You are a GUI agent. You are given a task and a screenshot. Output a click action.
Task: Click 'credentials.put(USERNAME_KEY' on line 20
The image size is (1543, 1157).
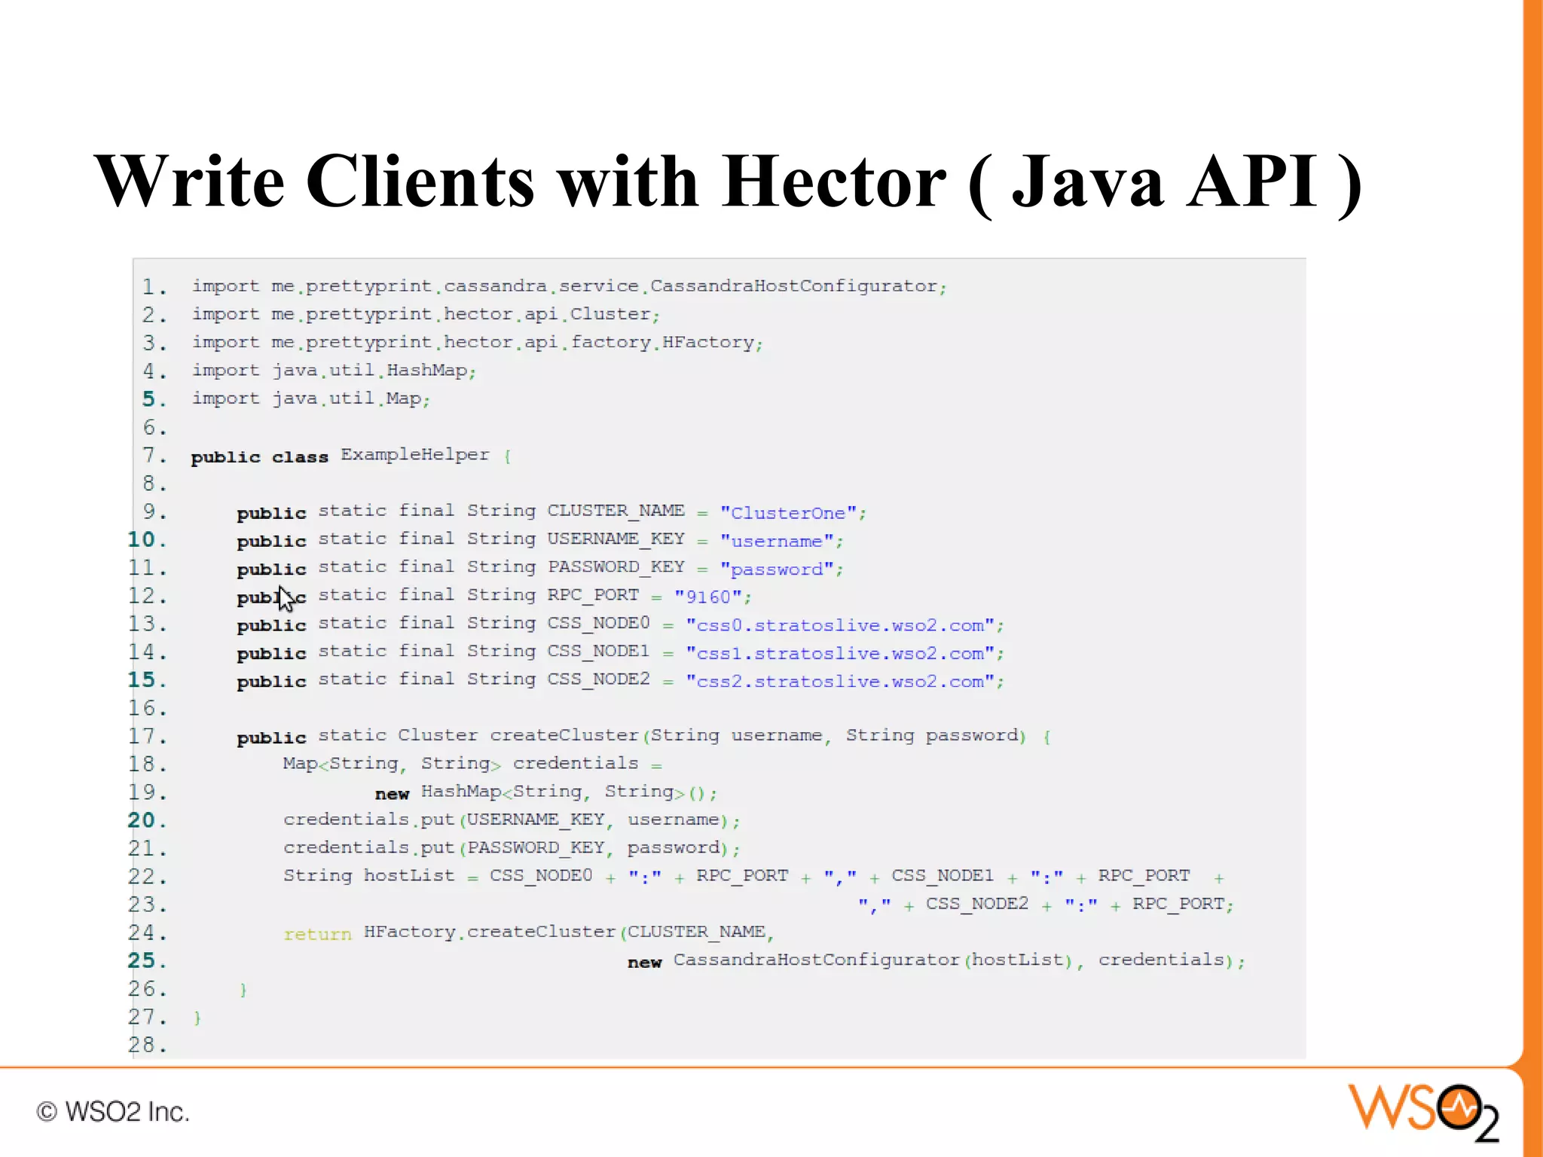[x=445, y=820]
